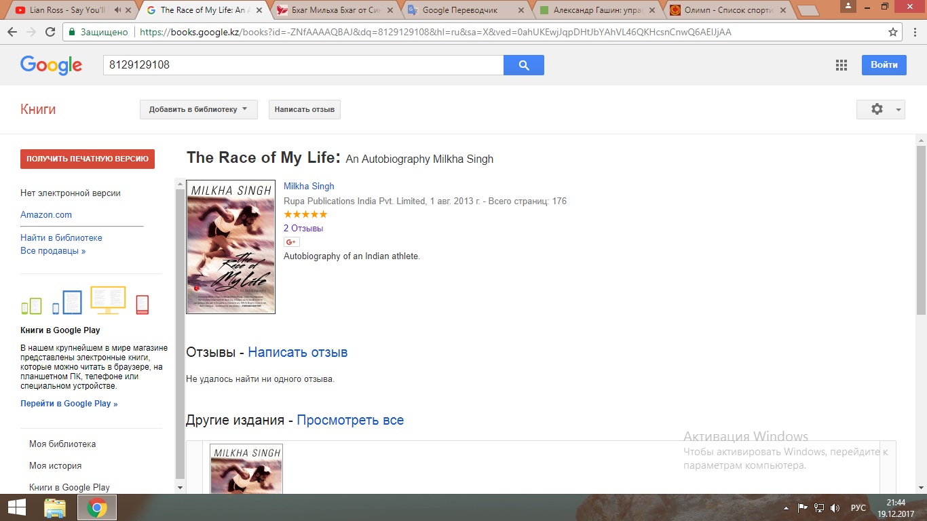Reload the page with refresh icon

(50, 32)
